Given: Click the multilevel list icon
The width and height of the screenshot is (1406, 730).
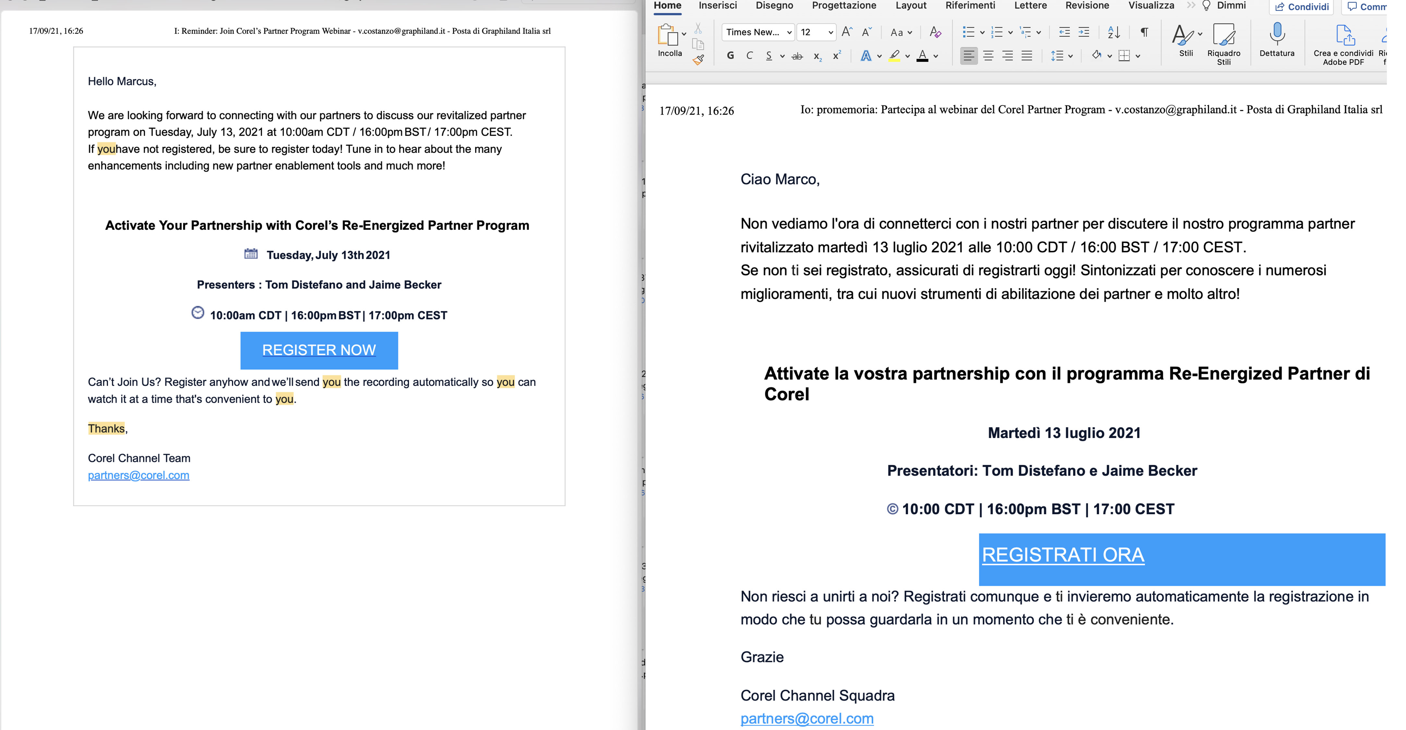Looking at the screenshot, I should click(x=1025, y=32).
